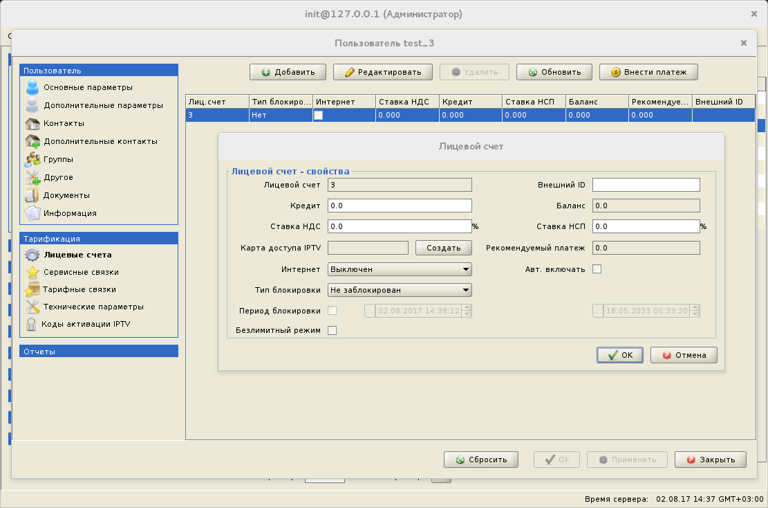This screenshot has height=508, width=768.
Task: Confirm the dialog with OK button
Action: (619, 355)
